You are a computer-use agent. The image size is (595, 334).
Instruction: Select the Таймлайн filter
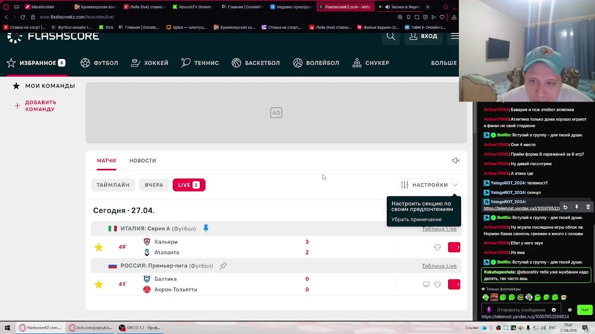point(113,185)
